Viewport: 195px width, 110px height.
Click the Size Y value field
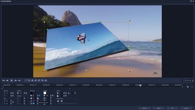coord(8,104)
